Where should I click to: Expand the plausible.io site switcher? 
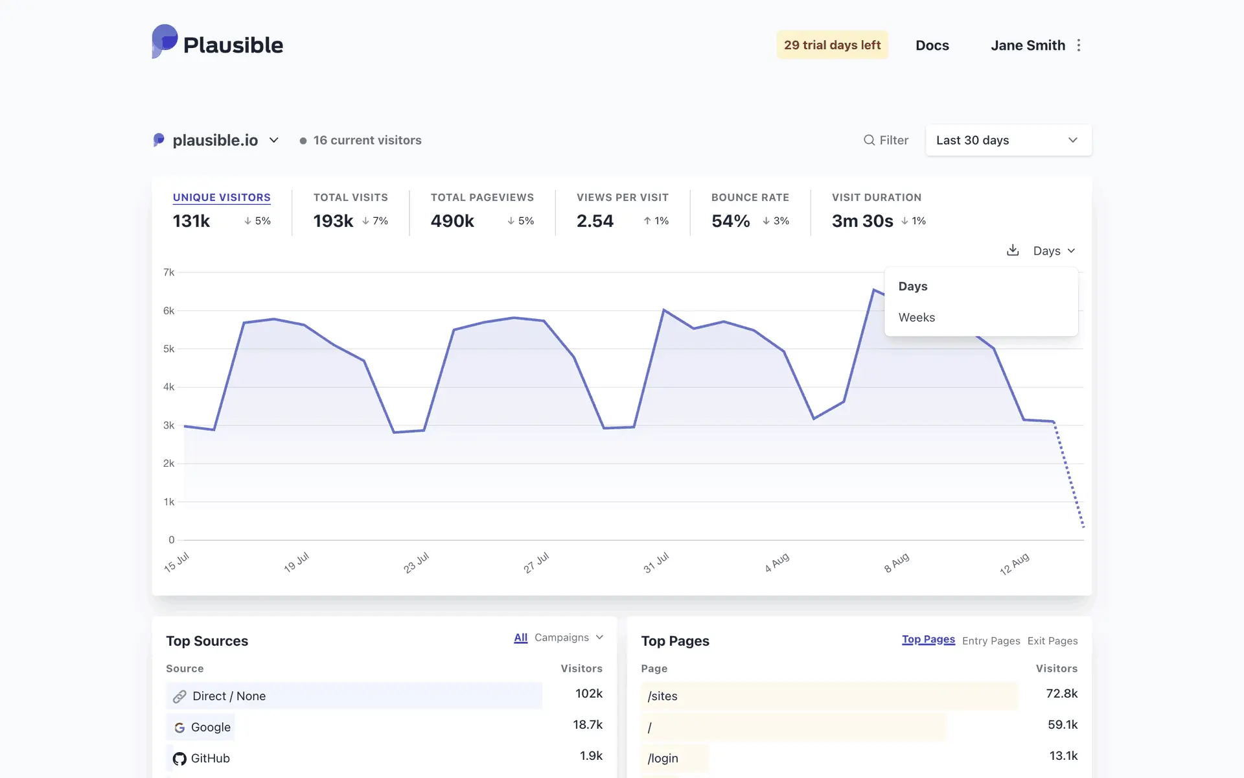pyautogui.click(x=274, y=140)
